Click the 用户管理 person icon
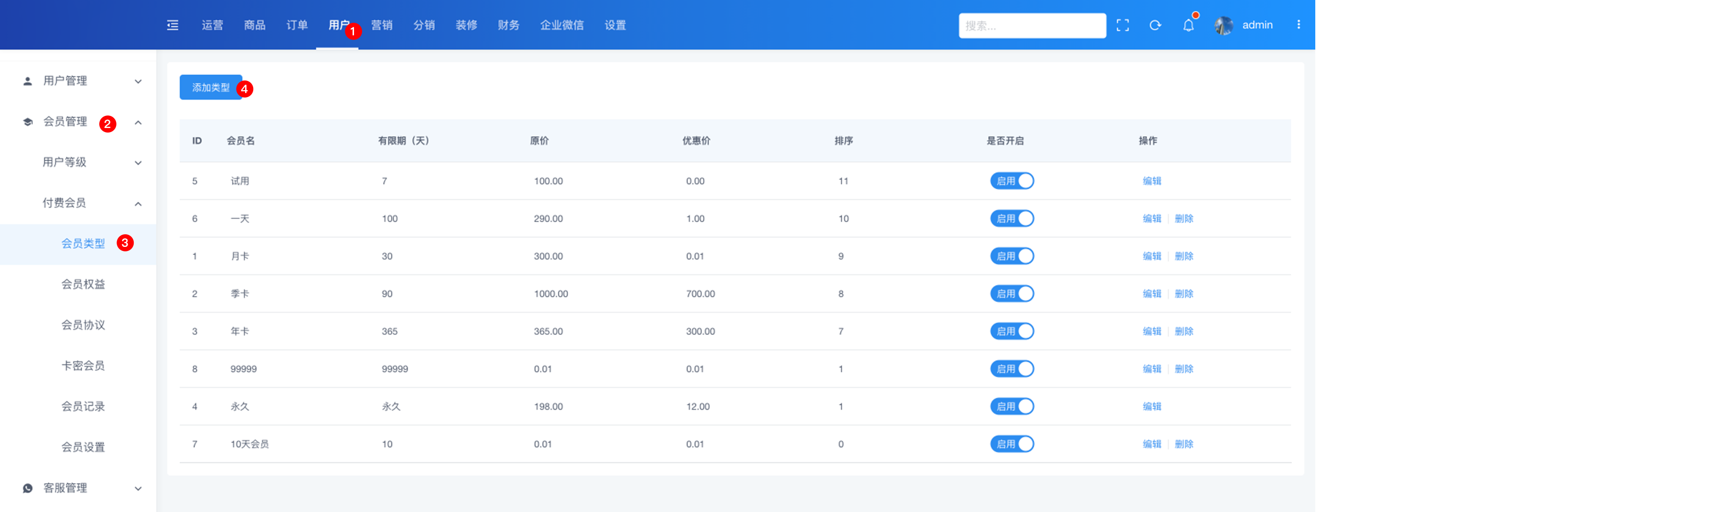The width and height of the screenshot is (1724, 512). tap(27, 81)
